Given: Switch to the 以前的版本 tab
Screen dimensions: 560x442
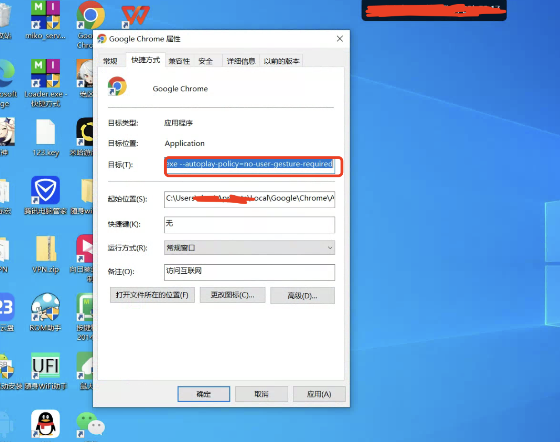Looking at the screenshot, I should pos(282,61).
